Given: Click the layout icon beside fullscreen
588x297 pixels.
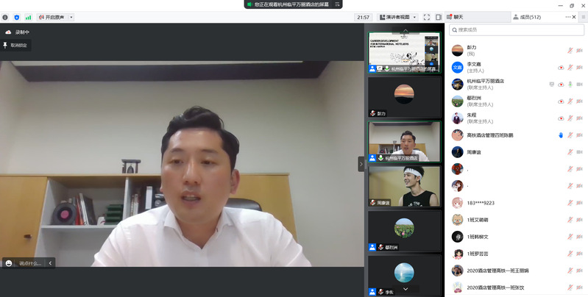Looking at the screenshot, I should pyautogui.click(x=439, y=17).
